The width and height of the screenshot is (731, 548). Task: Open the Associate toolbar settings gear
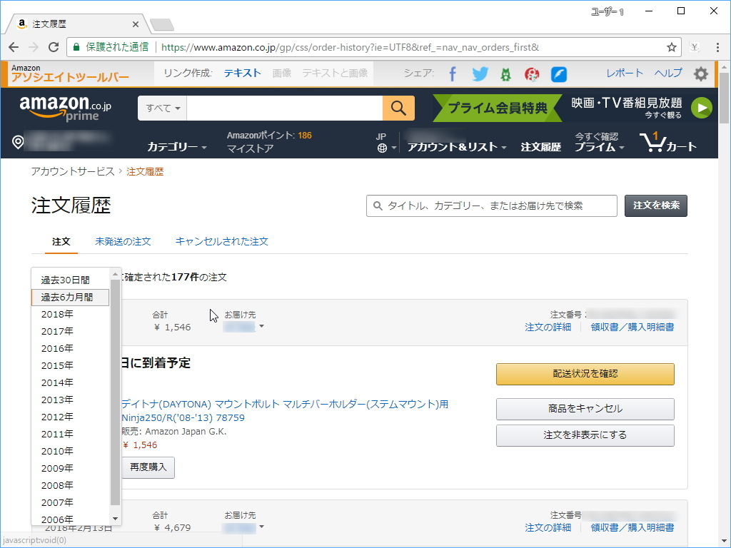tap(700, 73)
